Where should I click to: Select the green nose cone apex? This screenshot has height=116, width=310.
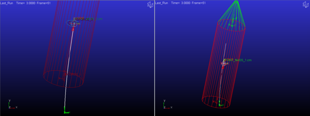click(237, 2)
